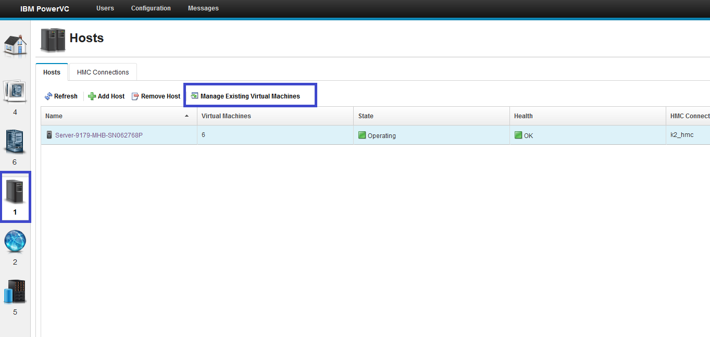Open the home dashboard via the house icon

click(x=15, y=45)
